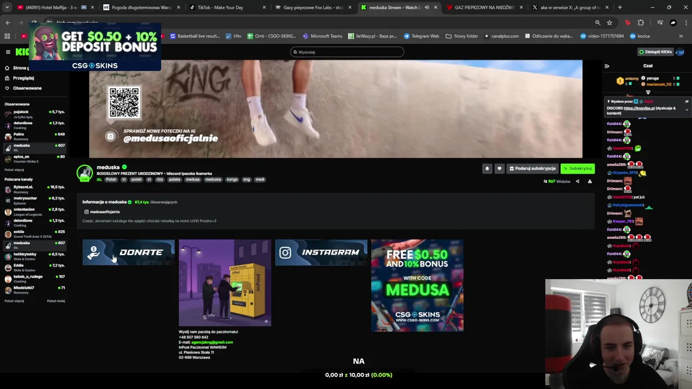Switch to TikTok - Make Your Day tab
The width and height of the screenshot is (692, 389).
tap(227, 8)
